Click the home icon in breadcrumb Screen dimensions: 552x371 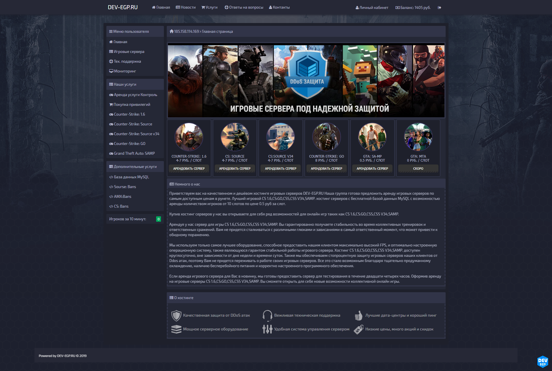tap(172, 31)
